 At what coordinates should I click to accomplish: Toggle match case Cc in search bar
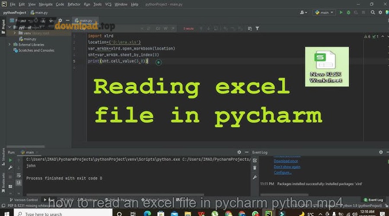[x=158, y=28]
